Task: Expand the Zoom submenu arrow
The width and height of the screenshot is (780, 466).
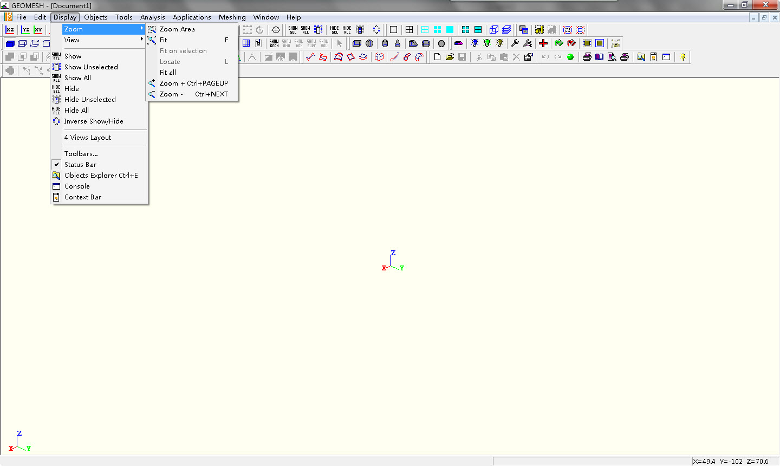Action: tap(142, 29)
